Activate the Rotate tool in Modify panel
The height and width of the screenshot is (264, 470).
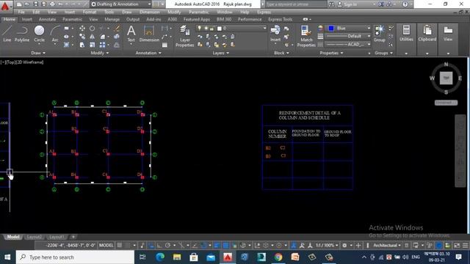pos(92,29)
